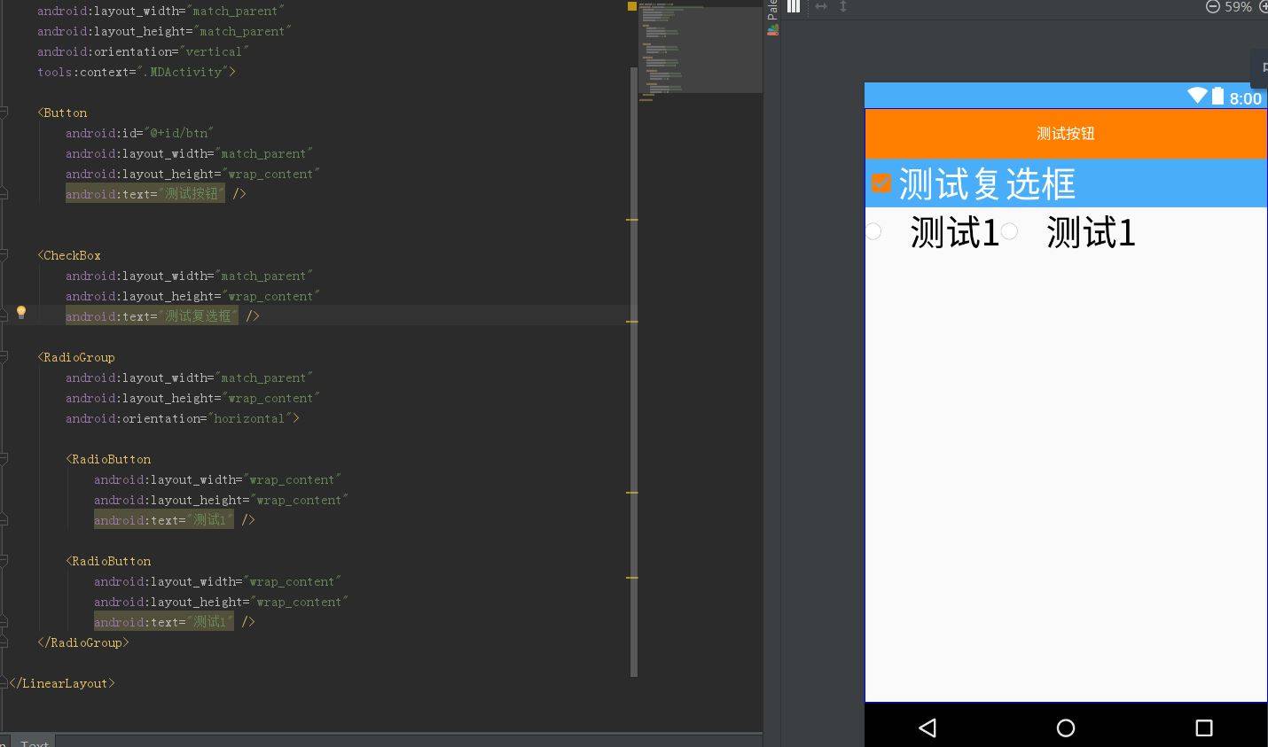Click the first <RadioButton opening tag

point(108,459)
